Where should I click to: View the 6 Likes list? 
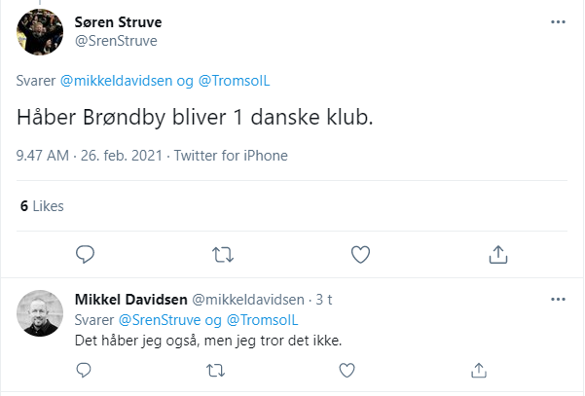pyautogui.click(x=41, y=206)
